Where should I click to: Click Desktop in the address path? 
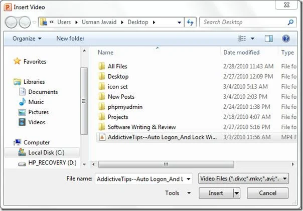(x=138, y=22)
